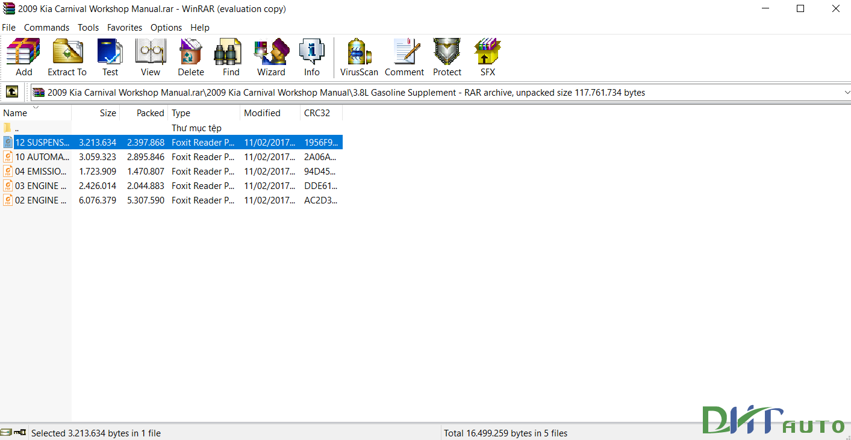Click the parent folder icon row
Screen dimensions: 851x440
[7, 128]
